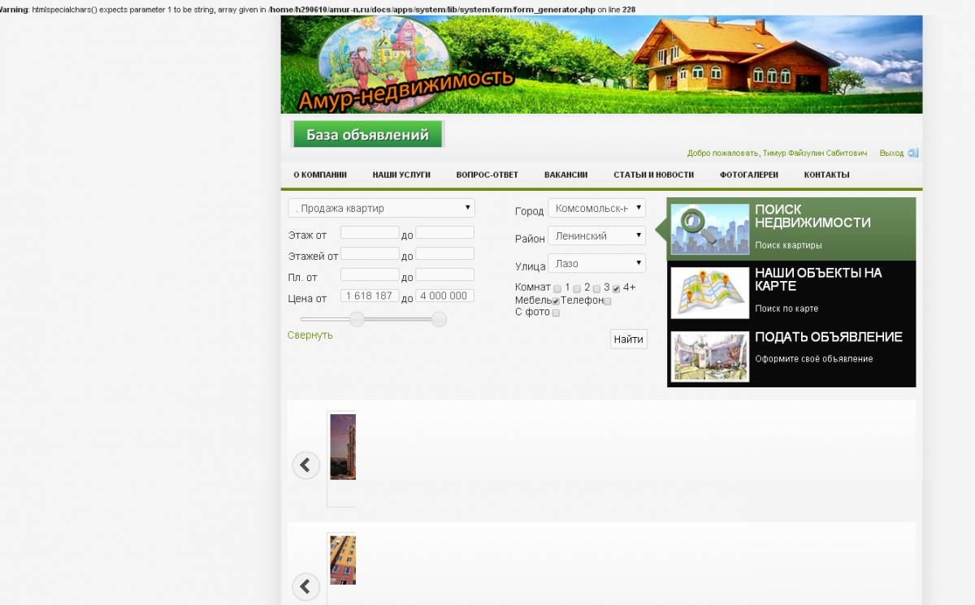The image size is (975, 605).
Task: Click the Найти search button
Action: click(629, 339)
